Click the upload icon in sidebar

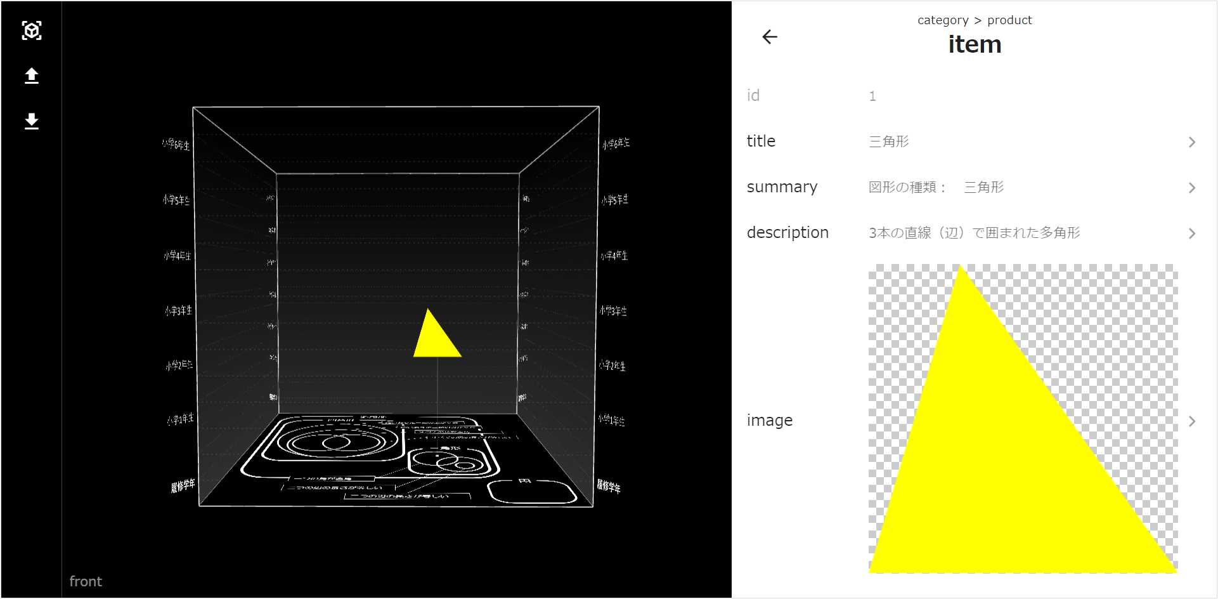click(x=32, y=76)
